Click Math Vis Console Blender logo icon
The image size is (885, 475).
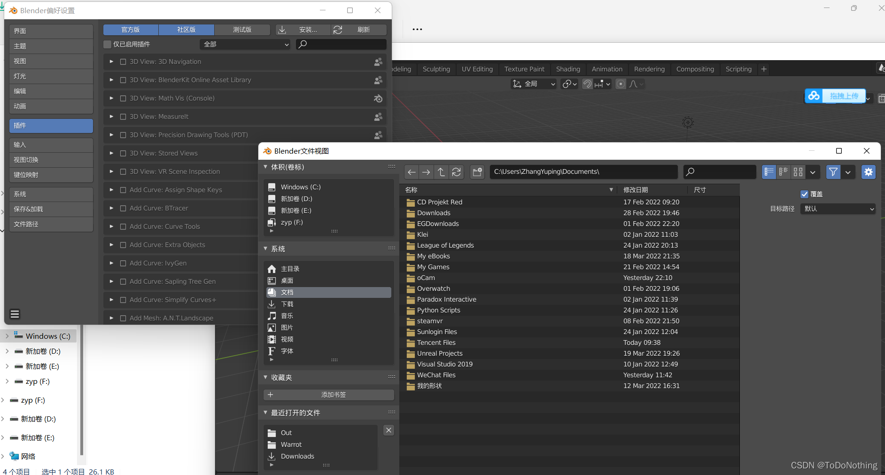[x=378, y=98]
